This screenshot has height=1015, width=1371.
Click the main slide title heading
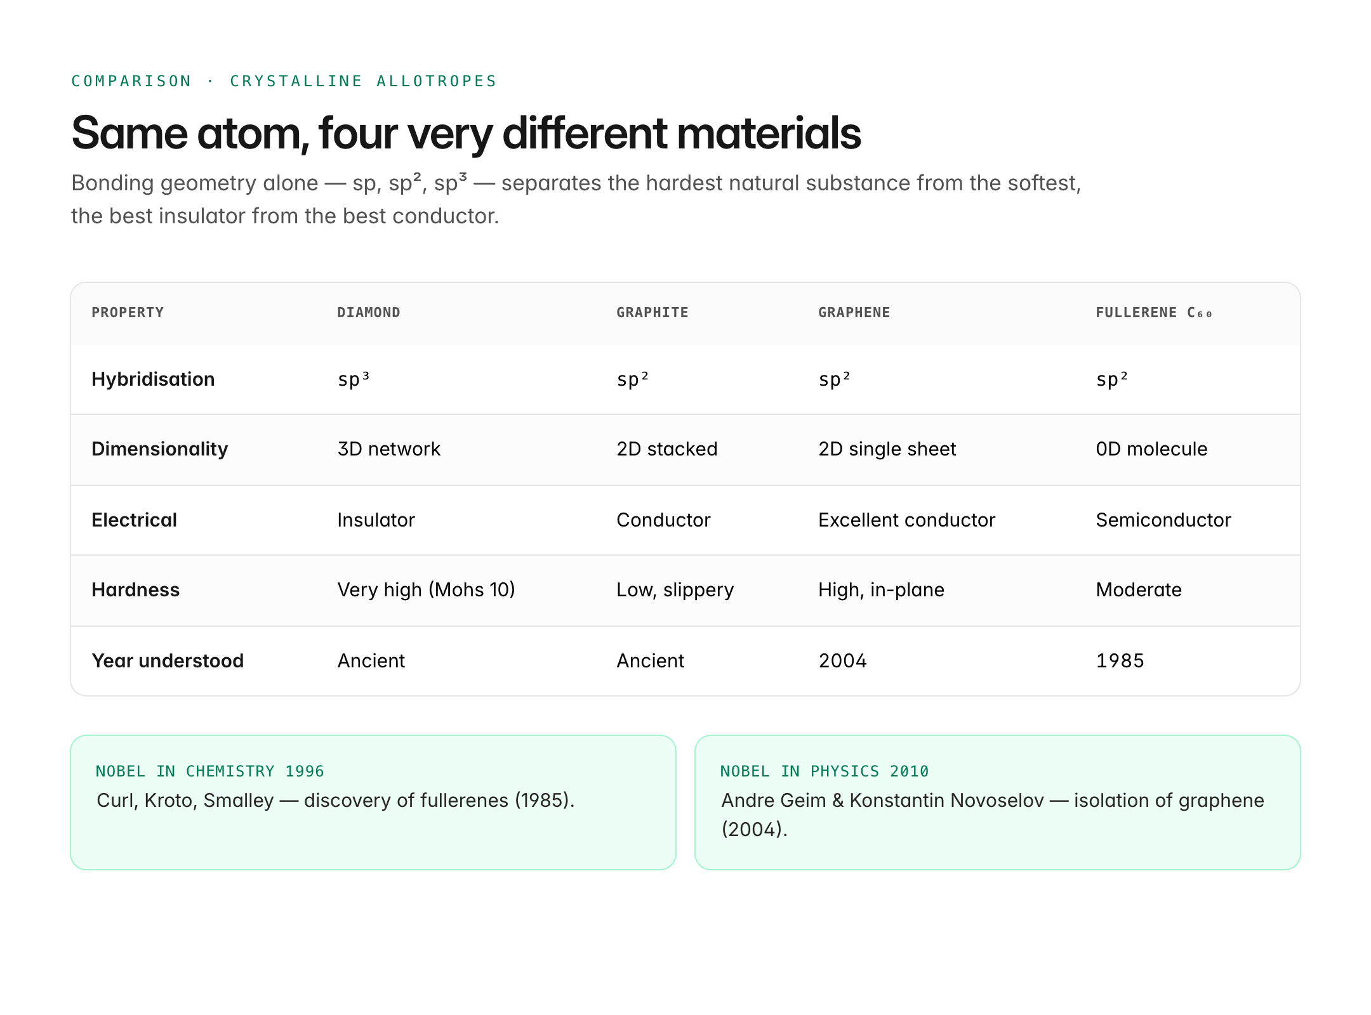click(466, 133)
